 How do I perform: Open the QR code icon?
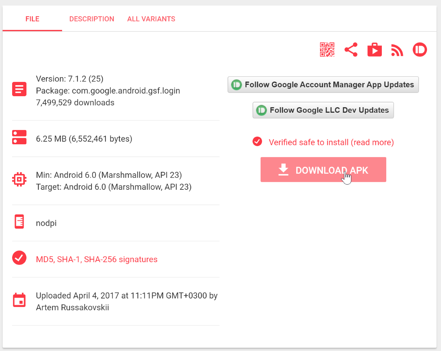[327, 50]
